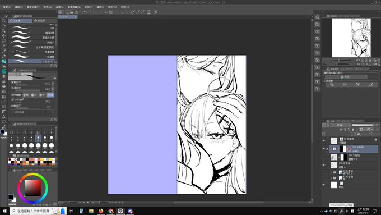Screen dimensions: 381x215
Task: Select the Eyedropper tool
Action: 4,51
